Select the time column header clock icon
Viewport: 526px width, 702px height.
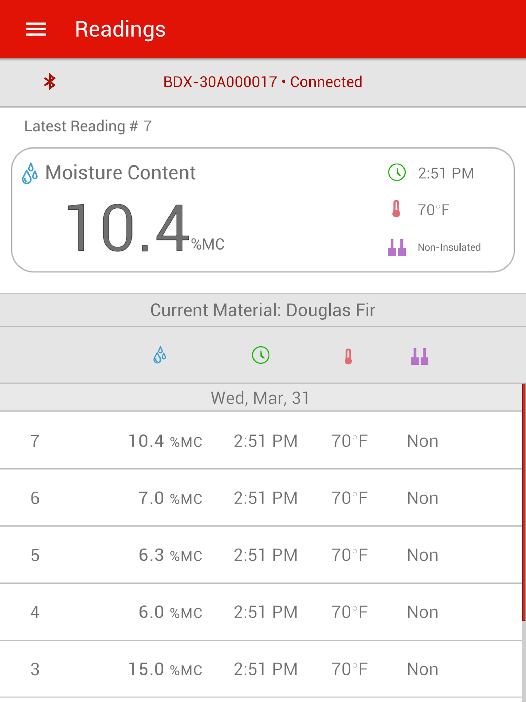tap(261, 355)
